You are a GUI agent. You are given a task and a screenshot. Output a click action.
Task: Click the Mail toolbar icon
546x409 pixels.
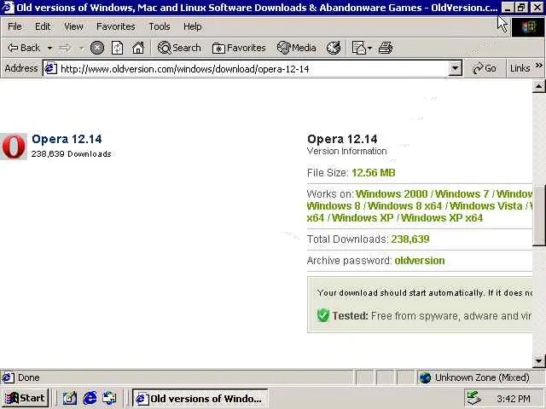point(359,48)
